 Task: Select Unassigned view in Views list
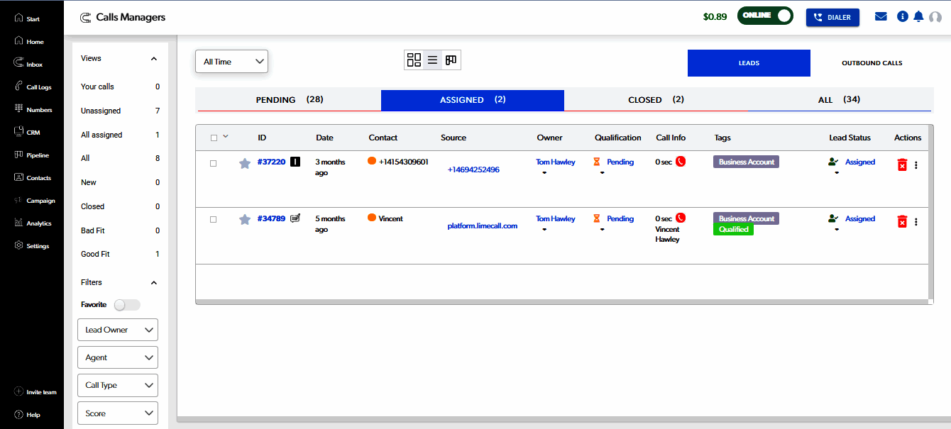click(101, 111)
